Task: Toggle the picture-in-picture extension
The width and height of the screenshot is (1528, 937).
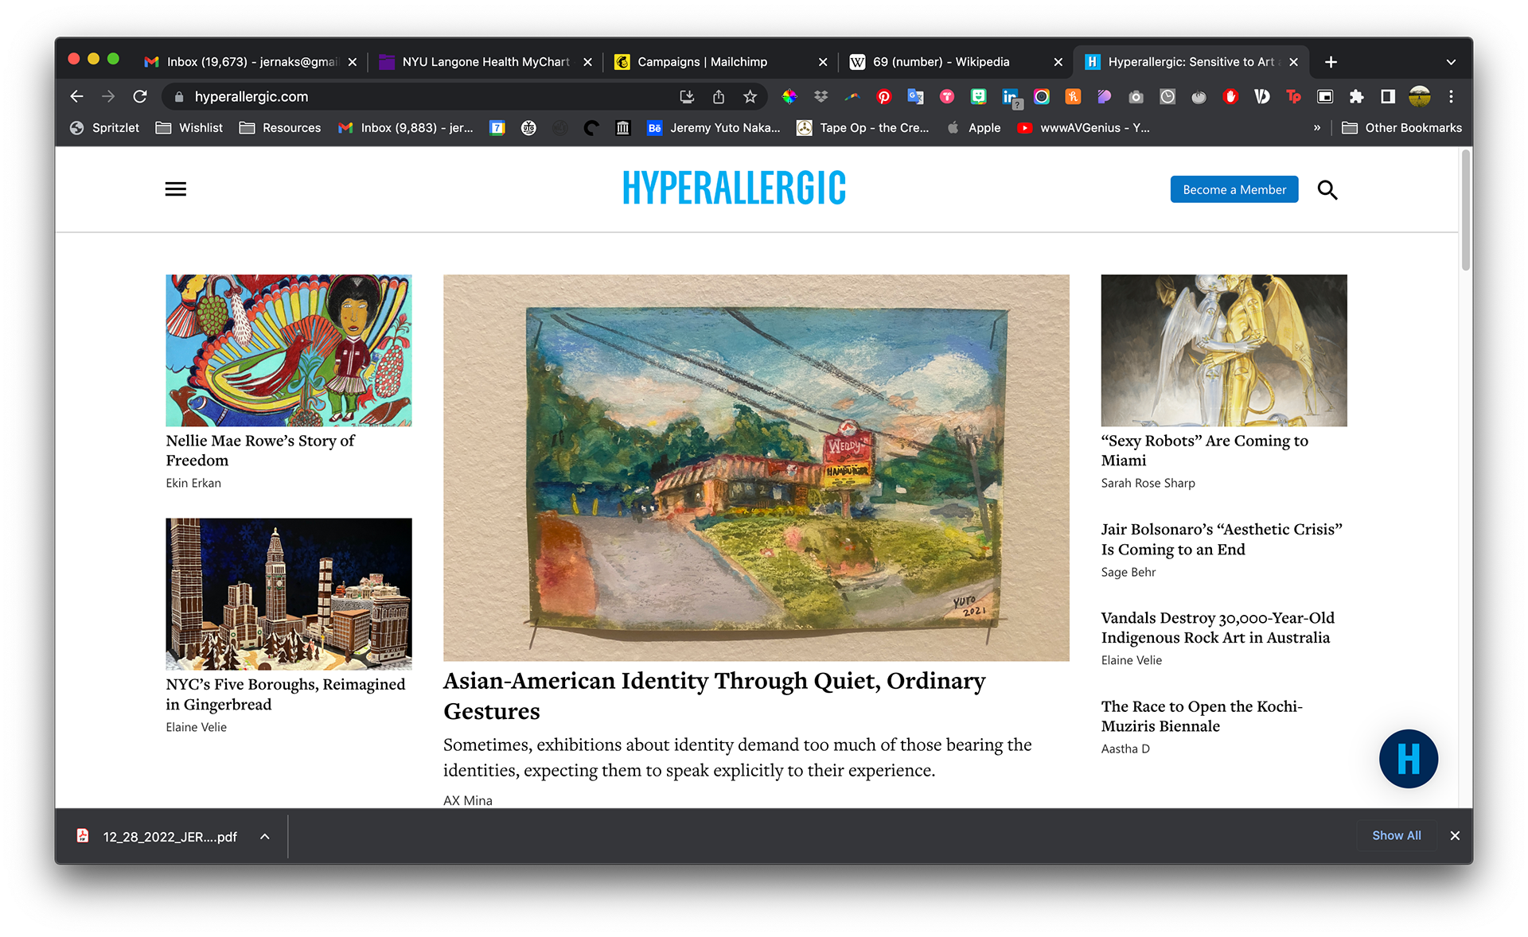Action: pyautogui.click(x=1325, y=97)
